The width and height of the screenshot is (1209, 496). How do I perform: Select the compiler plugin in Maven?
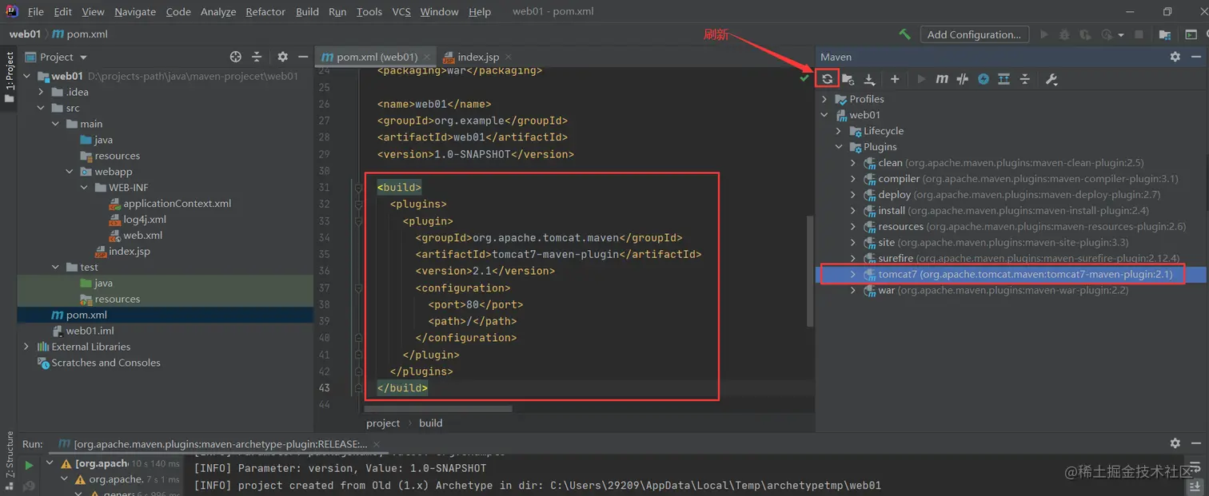tap(1020, 179)
